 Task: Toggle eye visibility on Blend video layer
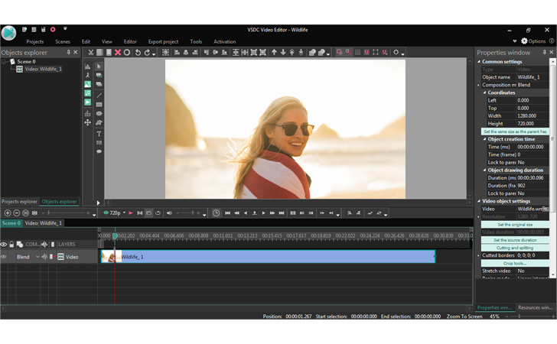(4, 257)
